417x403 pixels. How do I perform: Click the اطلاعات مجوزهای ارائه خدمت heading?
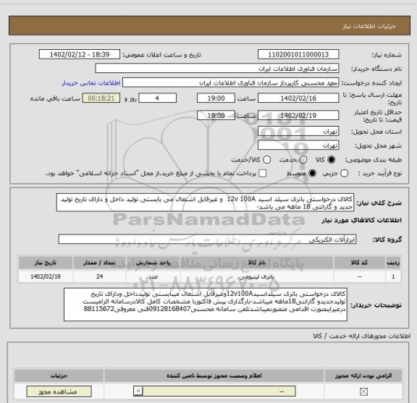[362, 336]
